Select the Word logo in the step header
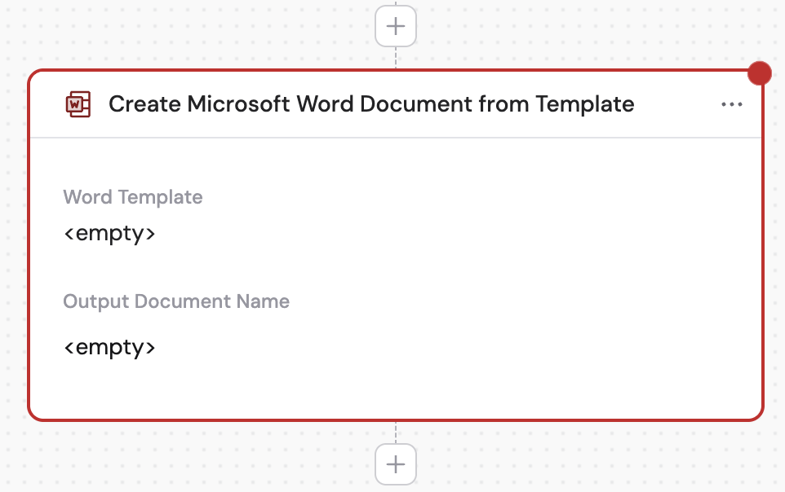 78,104
